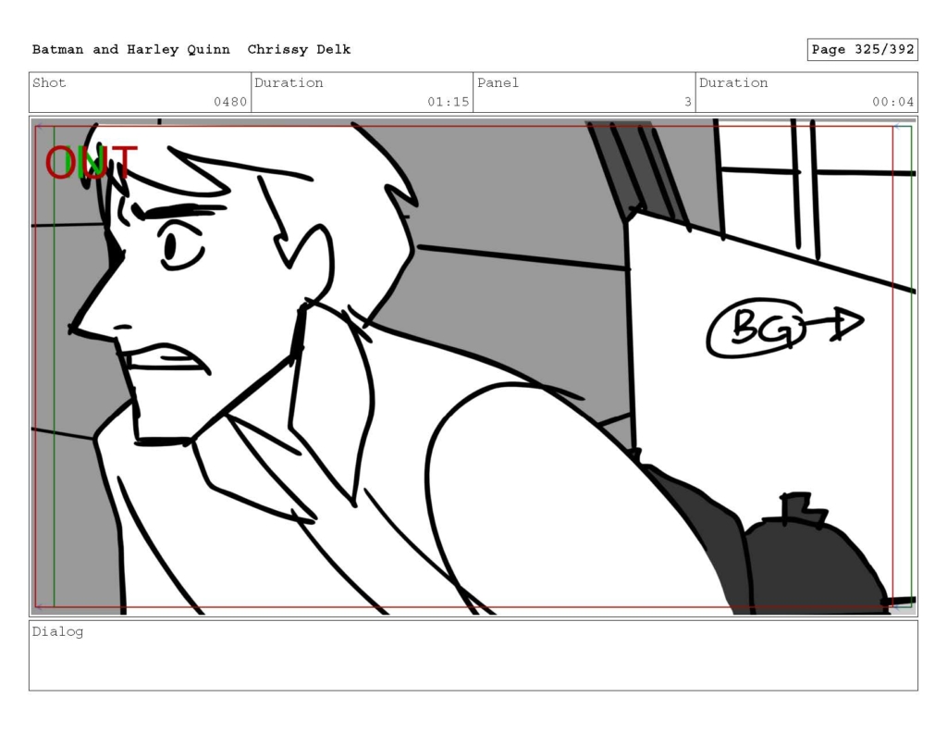Select the shot duration value "01:15"
Screen dimensions: 947x734
(x=449, y=102)
